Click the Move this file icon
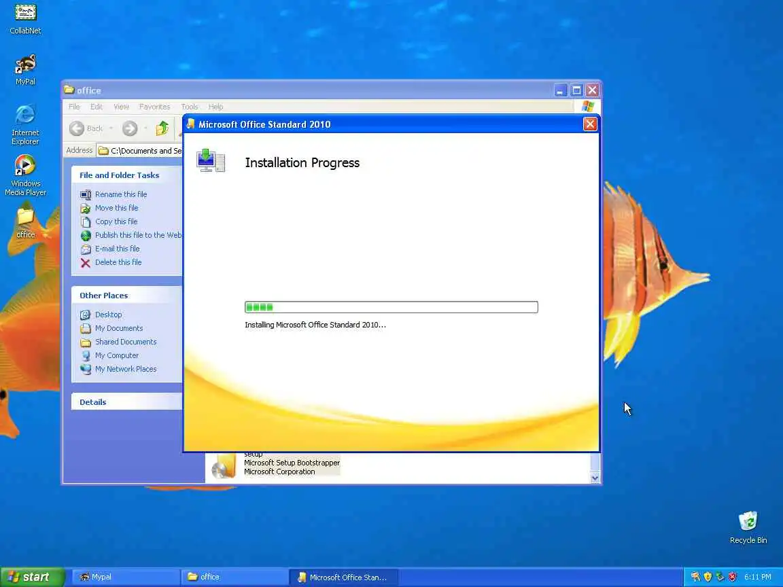This screenshot has width=783, height=587. (86, 208)
